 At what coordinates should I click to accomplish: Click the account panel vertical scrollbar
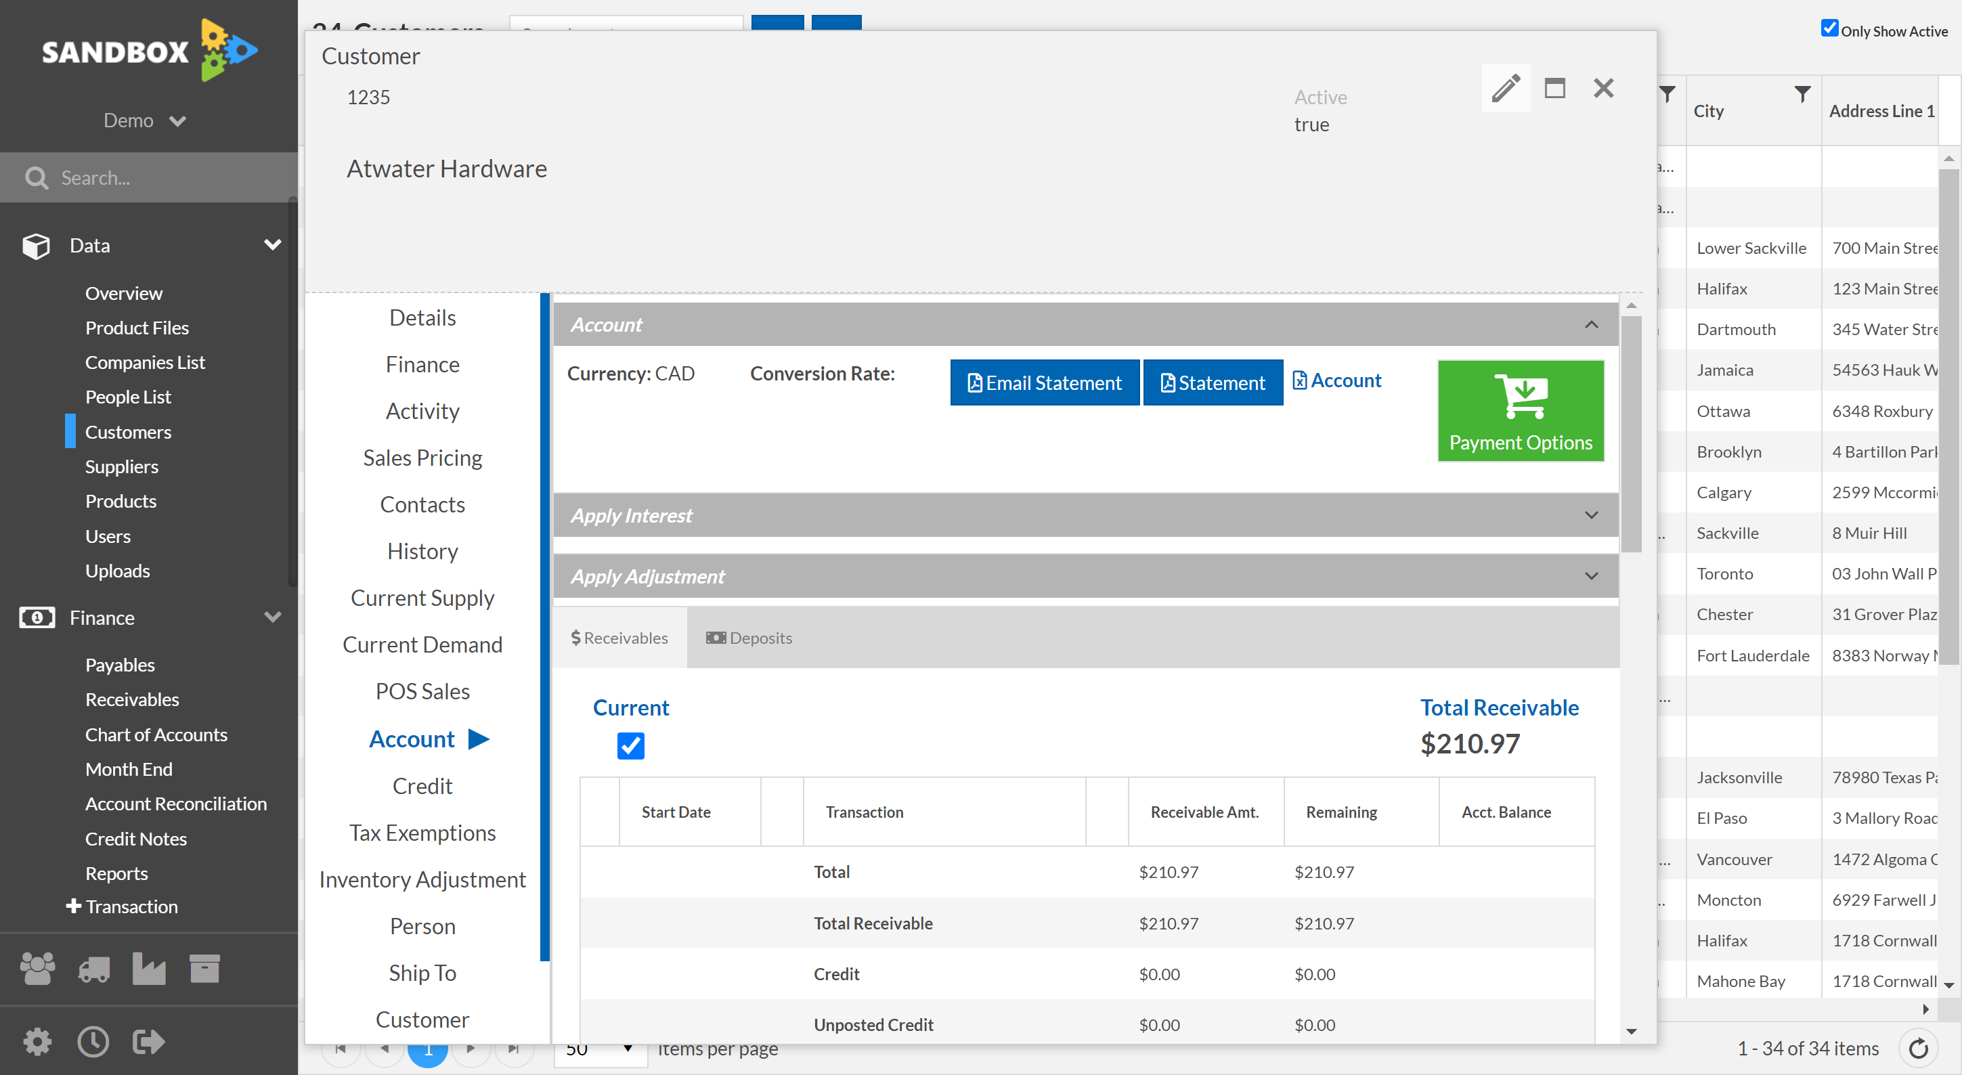[1631, 434]
